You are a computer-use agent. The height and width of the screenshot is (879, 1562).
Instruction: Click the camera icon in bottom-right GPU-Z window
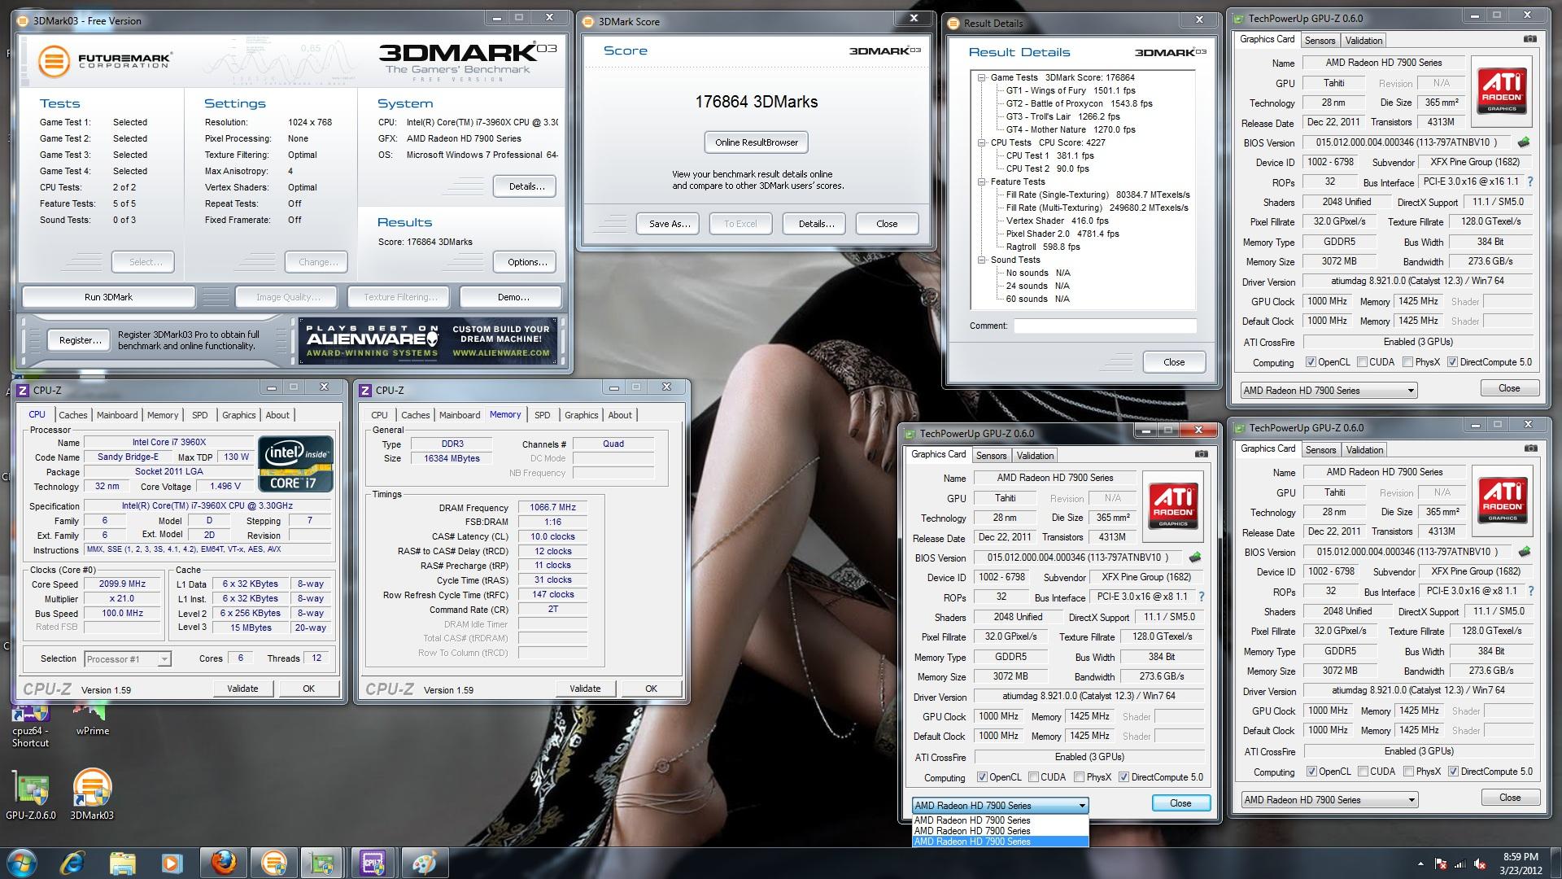[x=1530, y=448]
